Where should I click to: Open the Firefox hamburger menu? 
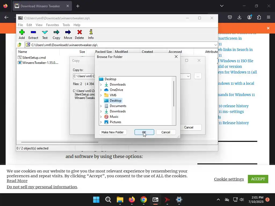[x=269, y=17]
